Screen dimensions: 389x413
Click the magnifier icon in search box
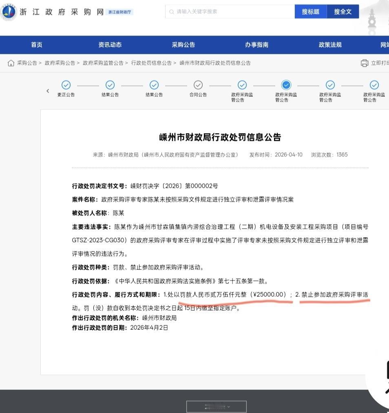coord(171,12)
